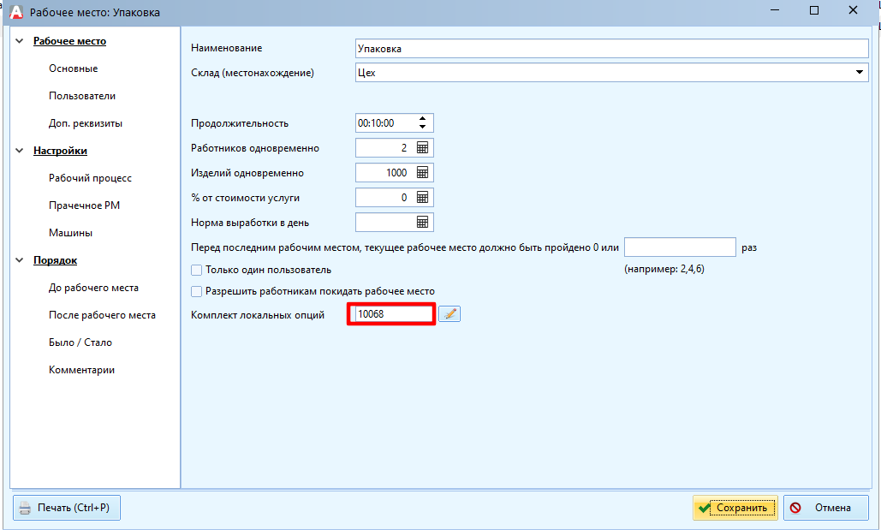The image size is (881, 530).
Task: Open calculator for Норма выработки в день
Action: pos(422,223)
